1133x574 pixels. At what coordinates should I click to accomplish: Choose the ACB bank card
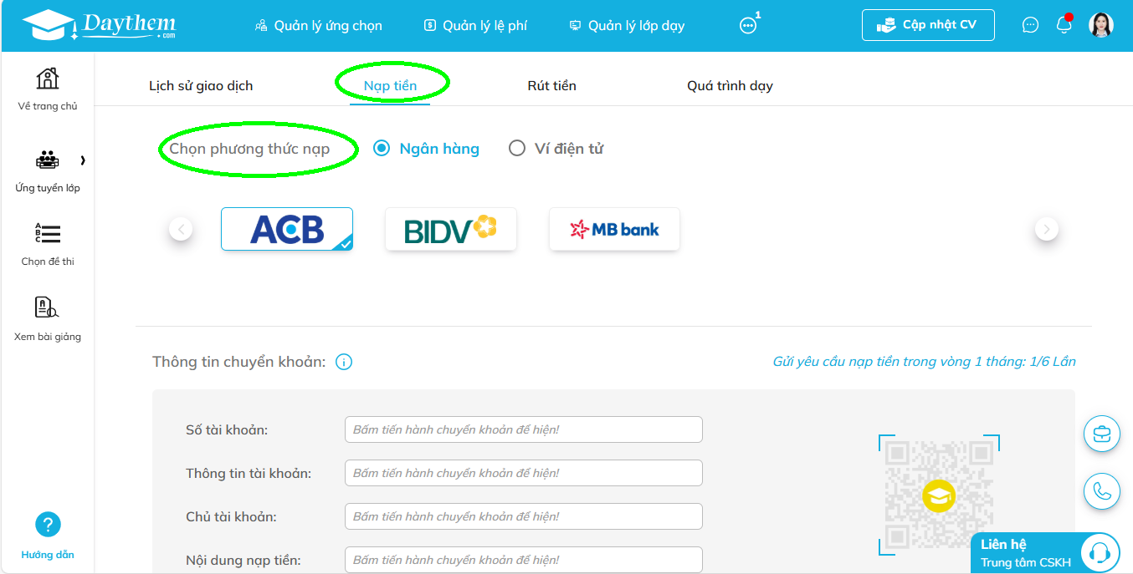click(x=287, y=229)
